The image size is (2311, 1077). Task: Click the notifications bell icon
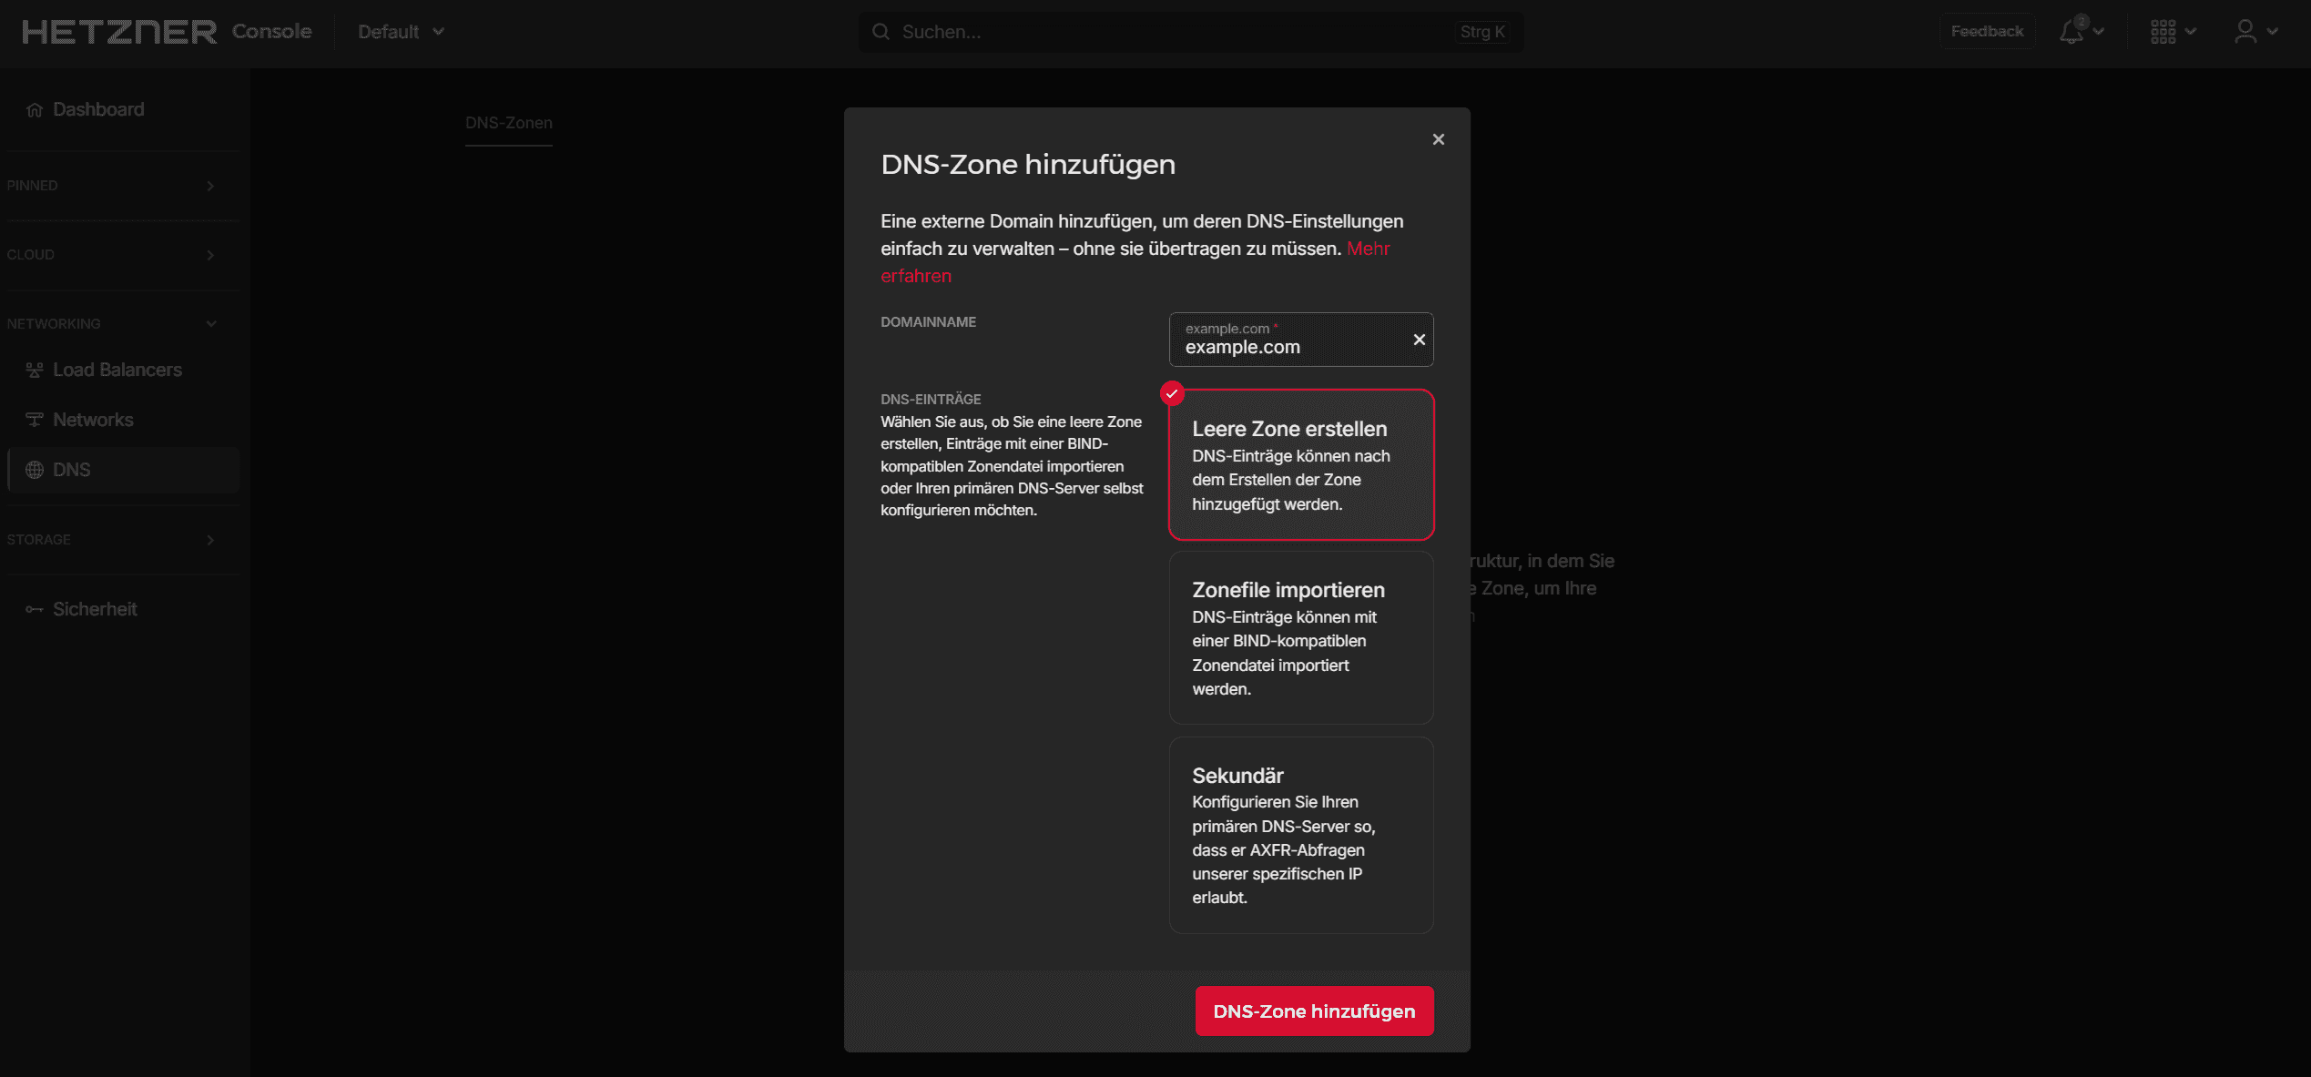coord(2072,32)
